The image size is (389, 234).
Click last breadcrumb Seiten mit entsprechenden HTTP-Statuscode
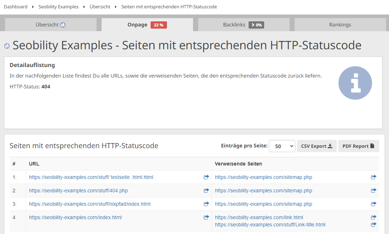click(x=169, y=7)
